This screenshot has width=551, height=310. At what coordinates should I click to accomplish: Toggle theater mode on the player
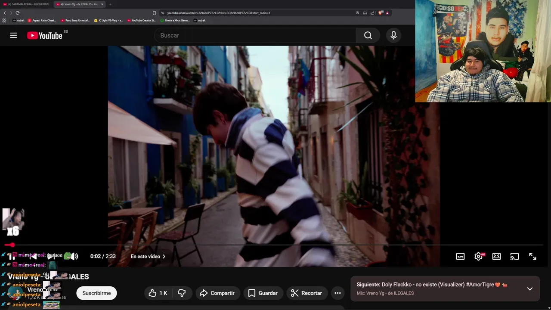(496, 256)
